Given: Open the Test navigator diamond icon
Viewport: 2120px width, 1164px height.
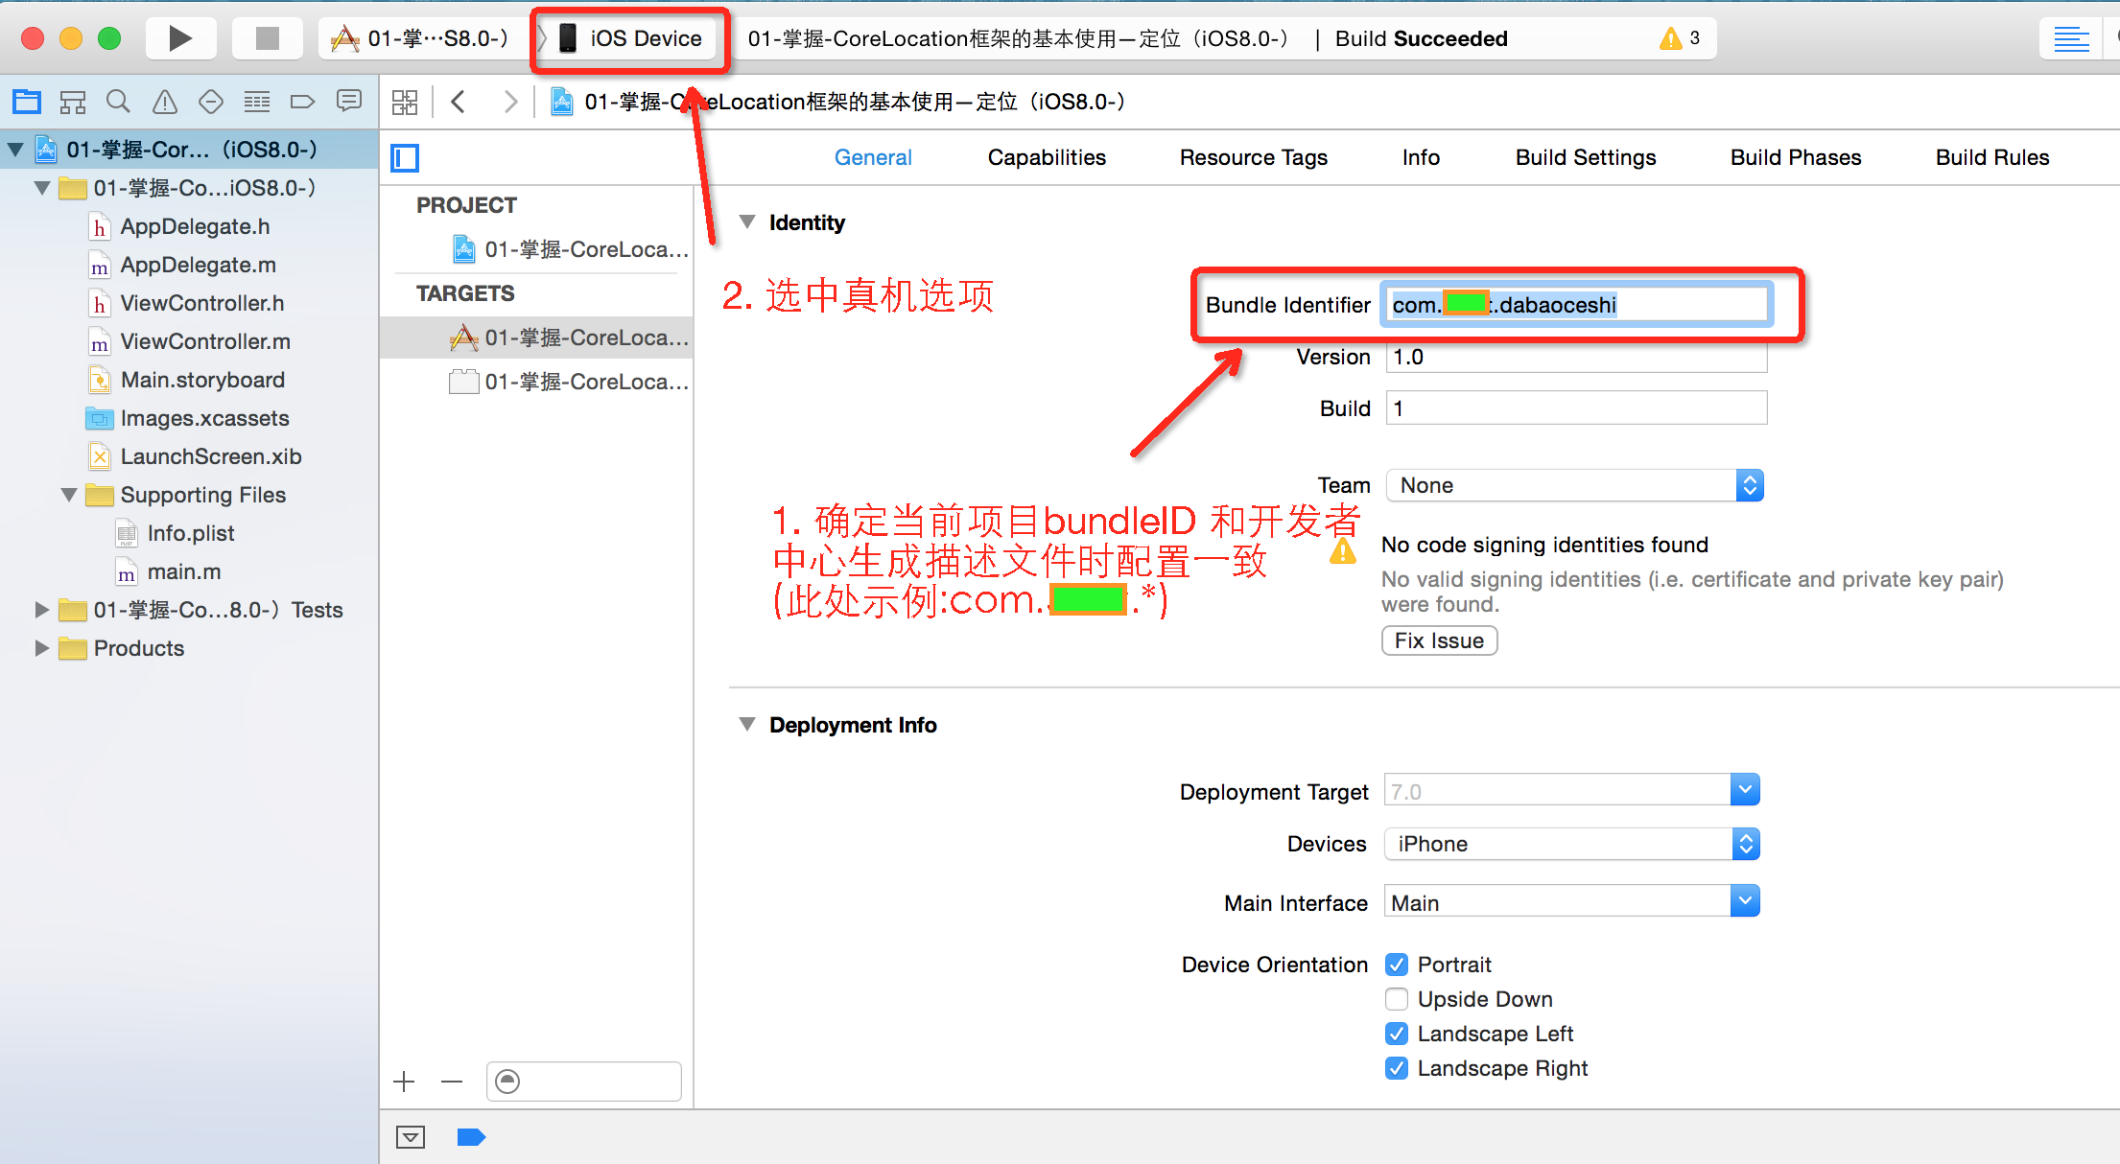Looking at the screenshot, I should 211,101.
